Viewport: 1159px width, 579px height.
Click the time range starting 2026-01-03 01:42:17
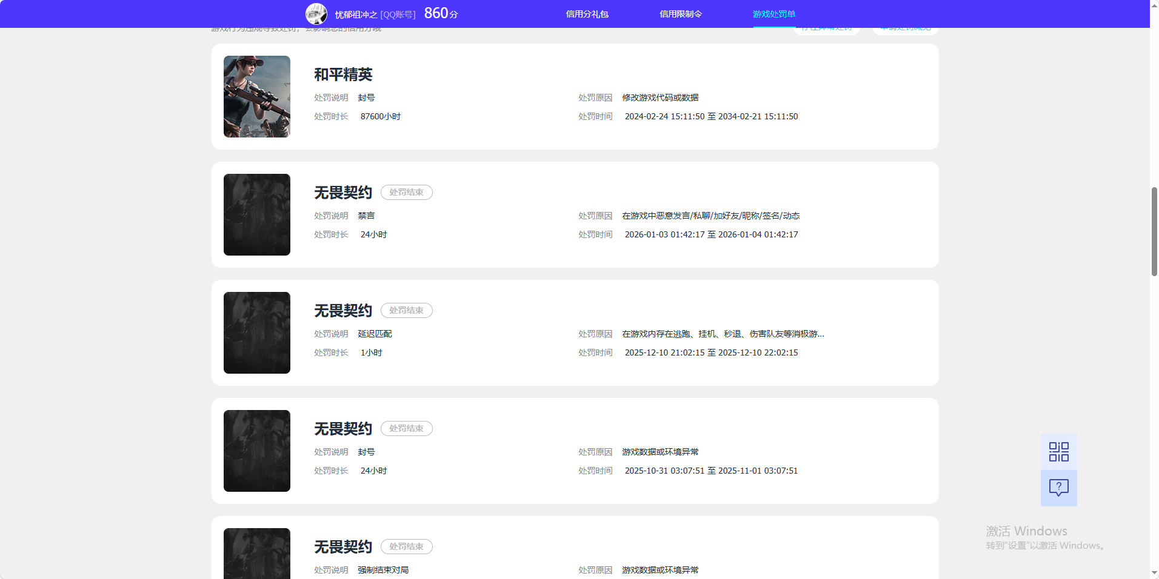711,234
